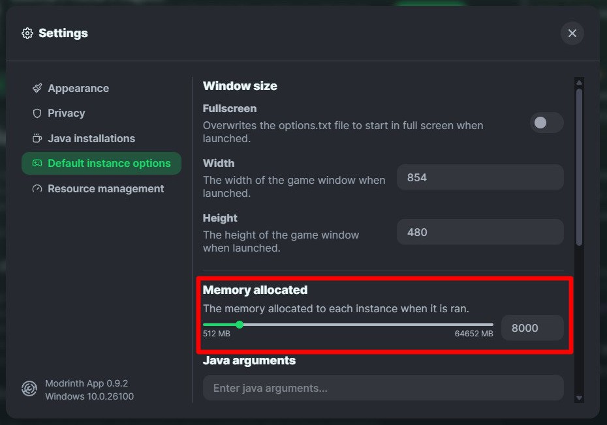Click the Height input field
This screenshot has width=607, height=425.
pyautogui.click(x=480, y=232)
